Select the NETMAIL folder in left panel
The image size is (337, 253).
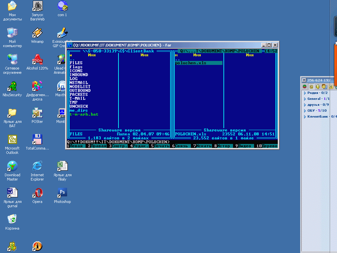pyautogui.click(x=79, y=83)
